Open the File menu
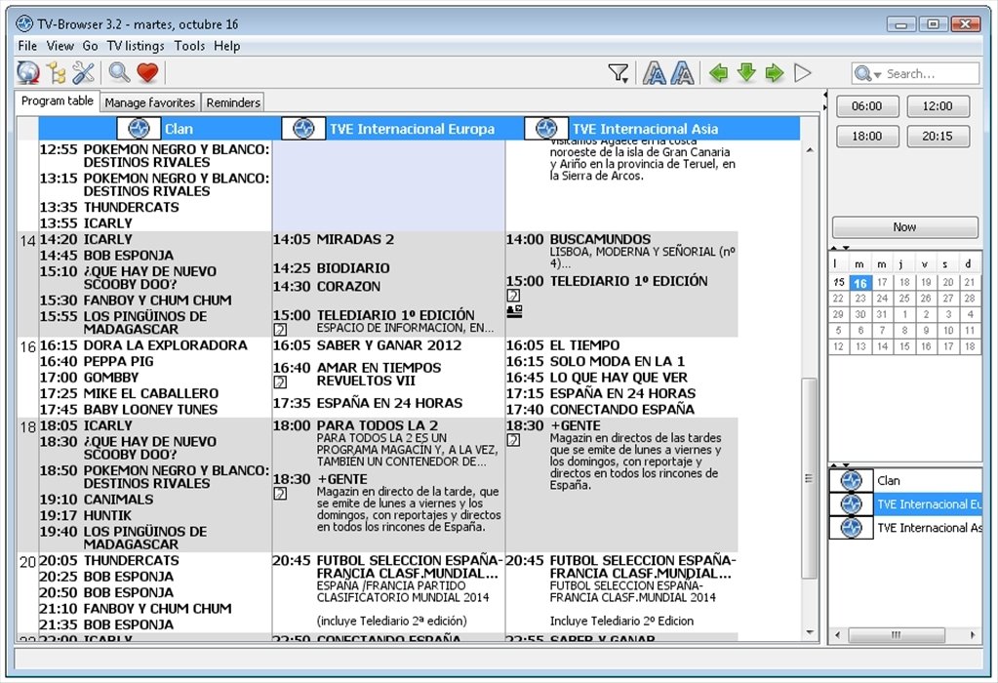Image resolution: width=998 pixels, height=683 pixels. point(27,46)
